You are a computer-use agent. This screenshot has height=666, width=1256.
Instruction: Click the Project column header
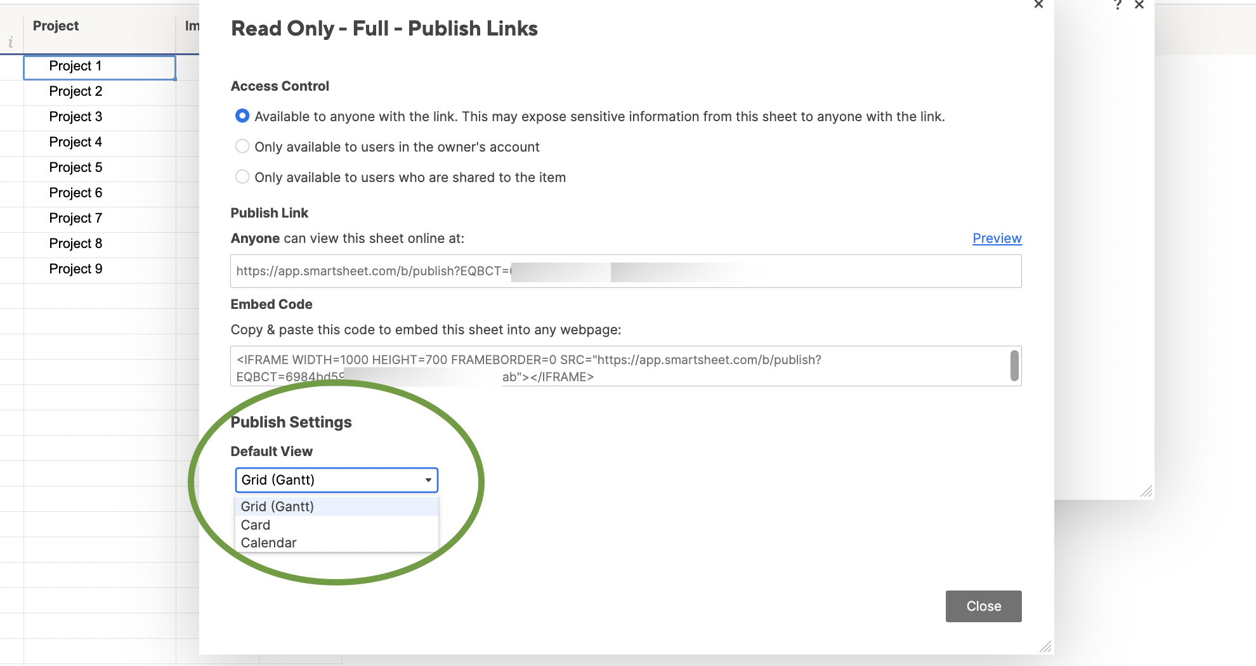[100, 27]
